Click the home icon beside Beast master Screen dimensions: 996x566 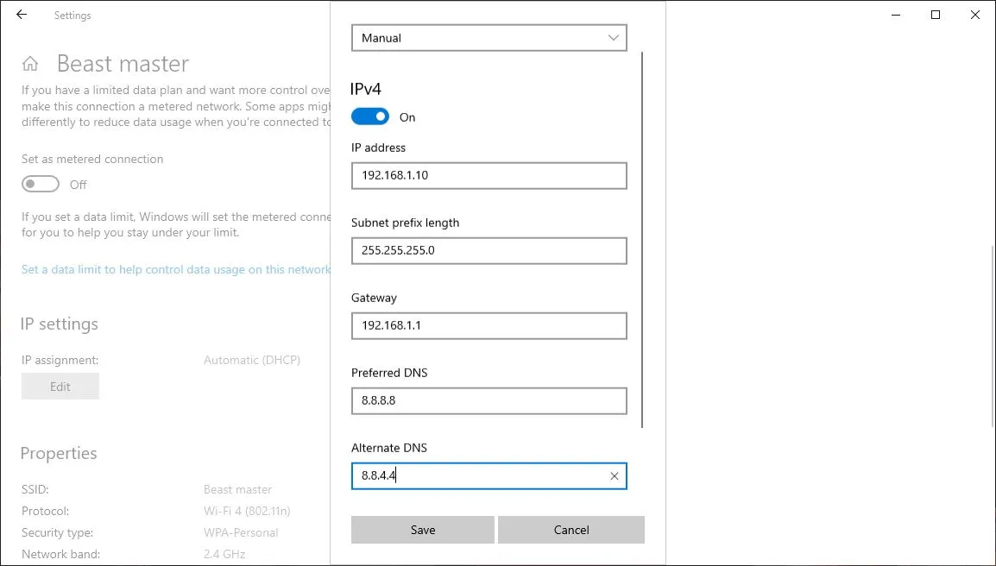click(x=29, y=63)
